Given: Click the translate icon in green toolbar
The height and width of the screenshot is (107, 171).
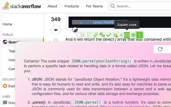Looking at the screenshot, I should pos(102,35).
